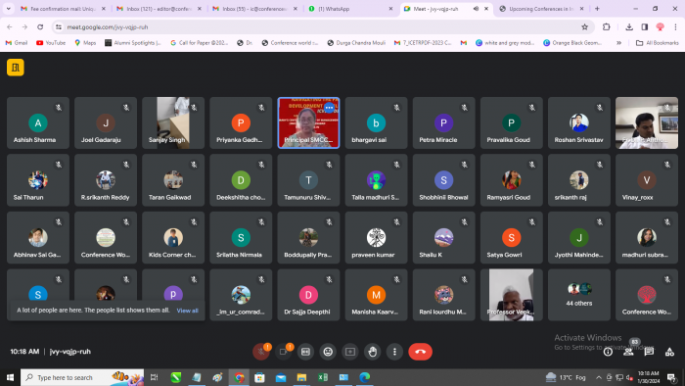Image resolution: width=685 pixels, height=386 pixels.
Task: Leave call with red hang-up button
Action: click(x=420, y=352)
